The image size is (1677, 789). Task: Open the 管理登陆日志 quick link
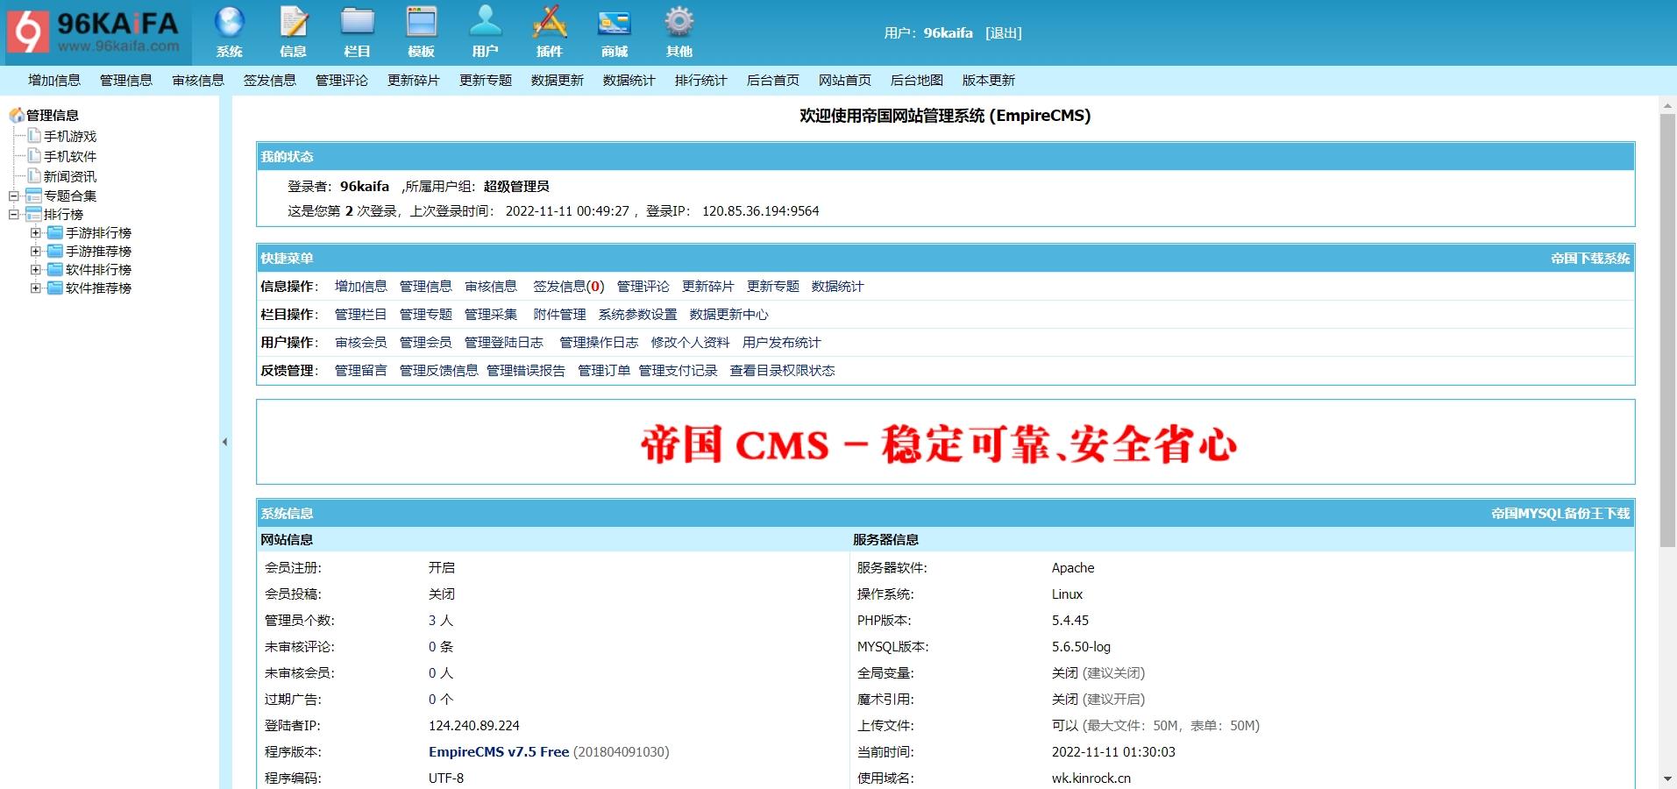click(504, 342)
